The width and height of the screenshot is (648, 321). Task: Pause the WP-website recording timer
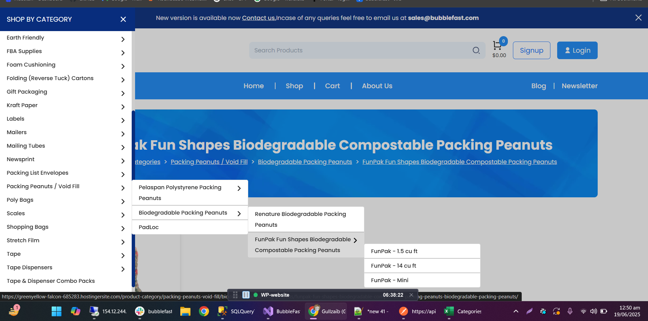[246, 295]
